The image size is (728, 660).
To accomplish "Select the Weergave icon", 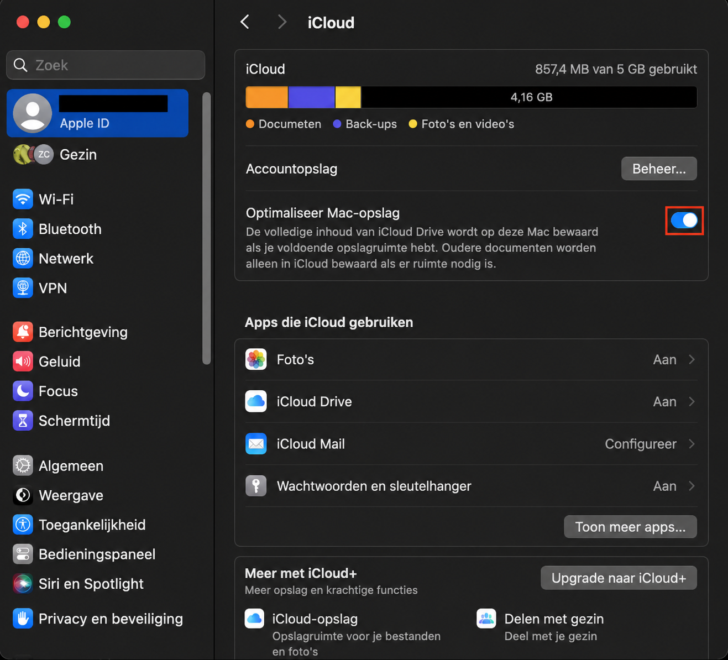I will [x=23, y=495].
